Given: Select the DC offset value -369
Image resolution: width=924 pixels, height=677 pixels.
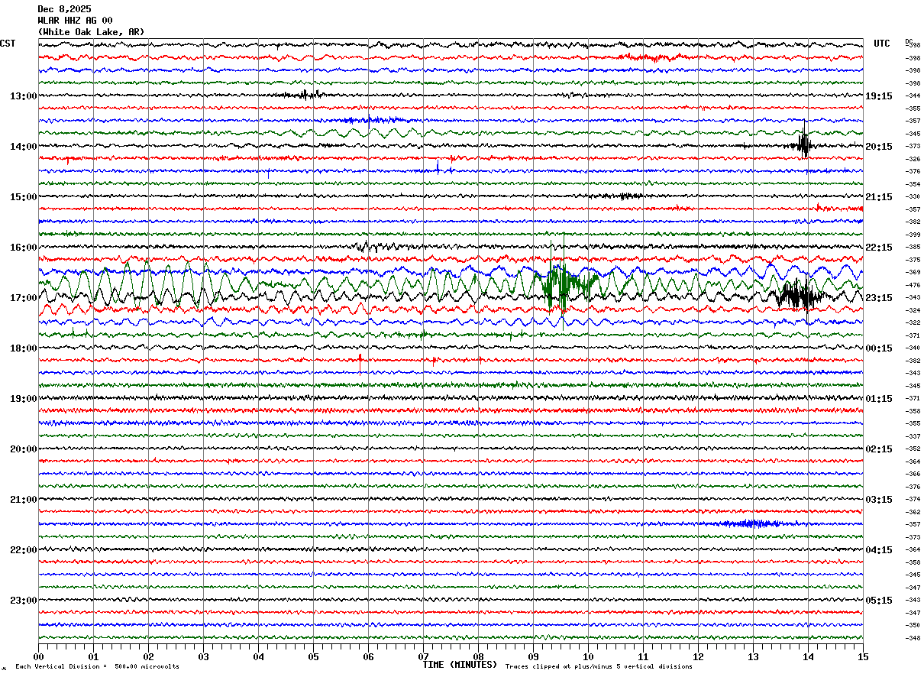Looking at the screenshot, I should pyautogui.click(x=913, y=273).
